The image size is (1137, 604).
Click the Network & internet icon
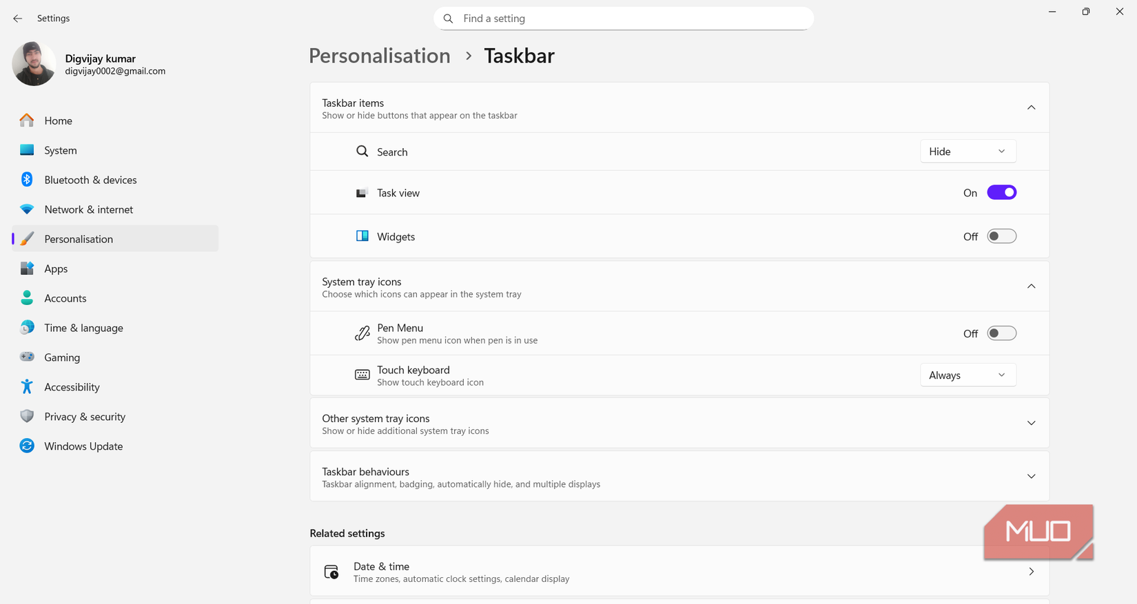tap(27, 209)
